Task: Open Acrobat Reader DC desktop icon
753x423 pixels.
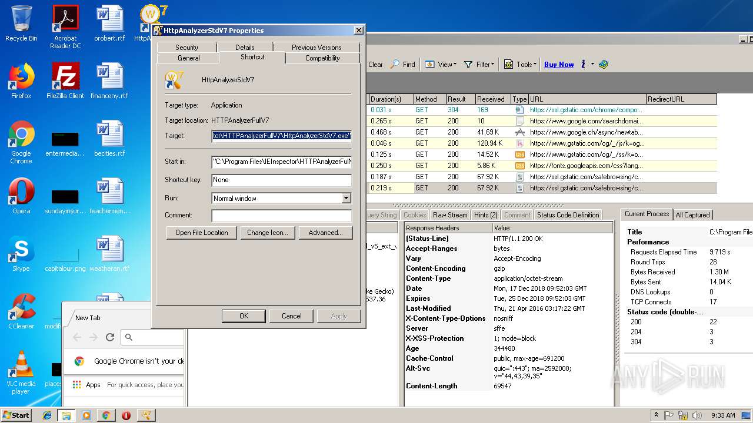Action: pos(65,27)
